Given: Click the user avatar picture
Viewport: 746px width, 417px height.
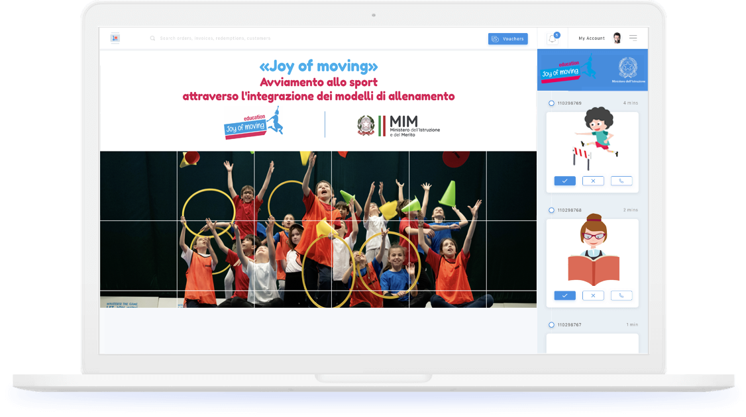Looking at the screenshot, I should coord(617,38).
